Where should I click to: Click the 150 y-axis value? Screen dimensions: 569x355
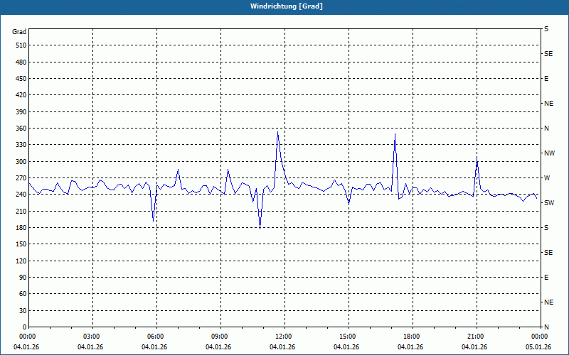point(21,244)
